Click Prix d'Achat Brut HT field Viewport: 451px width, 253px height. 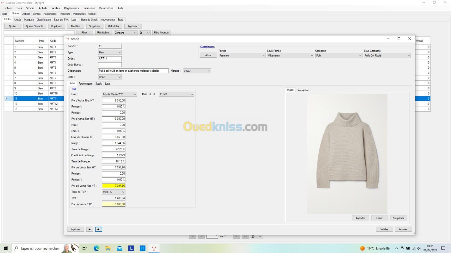tap(114, 101)
